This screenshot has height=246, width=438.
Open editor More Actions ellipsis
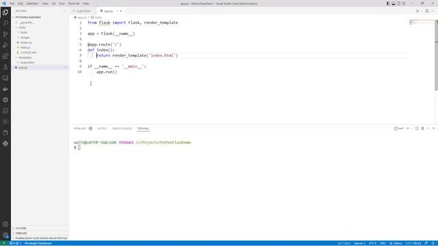point(433,11)
